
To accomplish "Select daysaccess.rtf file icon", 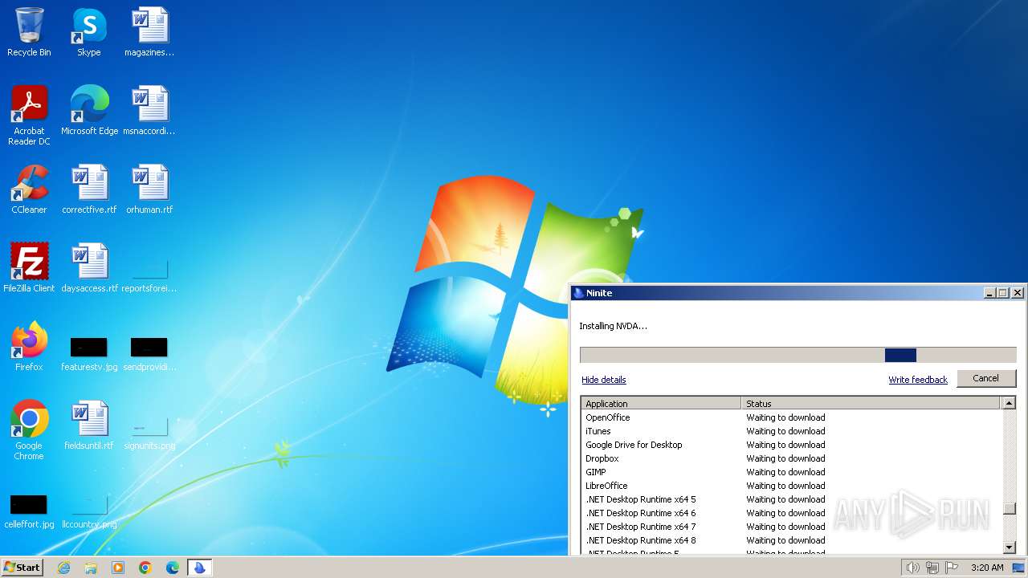I will (x=89, y=267).
